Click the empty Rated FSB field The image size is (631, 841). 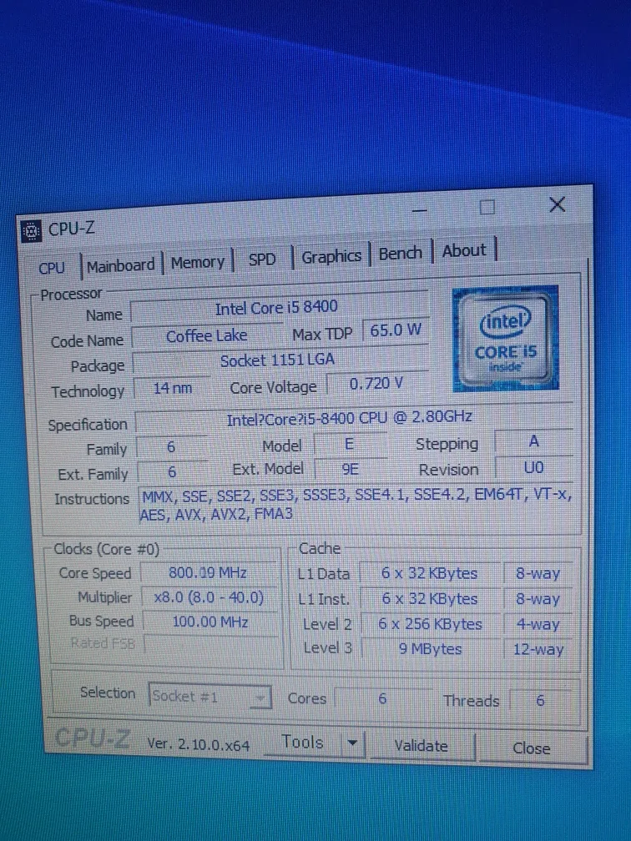[x=211, y=646]
